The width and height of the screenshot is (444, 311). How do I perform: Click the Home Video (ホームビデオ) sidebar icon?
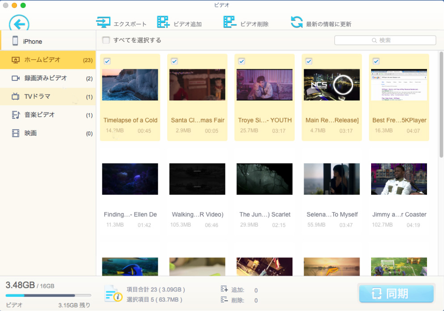click(x=16, y=60)
